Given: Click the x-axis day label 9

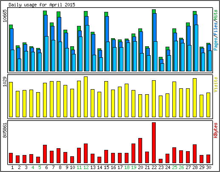Looking at the screenshot, I should (67, 167).
